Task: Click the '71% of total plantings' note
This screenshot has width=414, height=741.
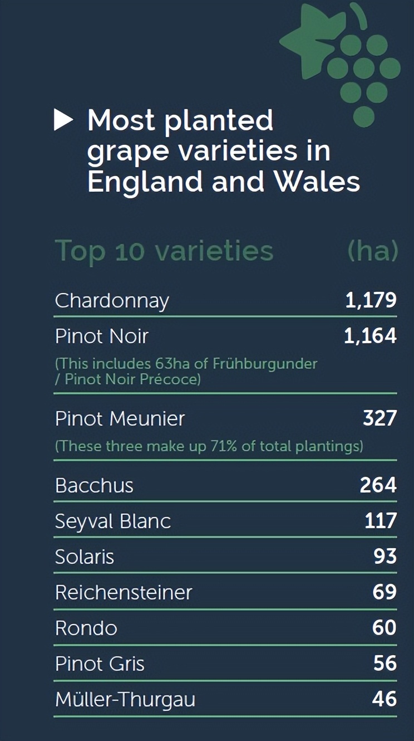Action: [209, 446]
